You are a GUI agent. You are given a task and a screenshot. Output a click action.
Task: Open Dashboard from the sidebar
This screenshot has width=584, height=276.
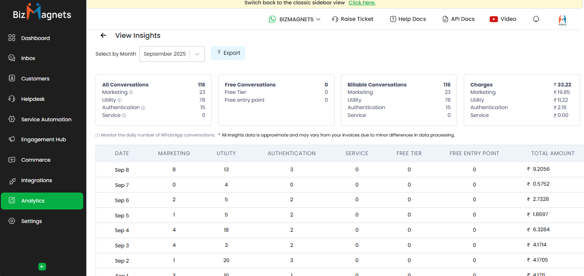[x=35, y=38]
